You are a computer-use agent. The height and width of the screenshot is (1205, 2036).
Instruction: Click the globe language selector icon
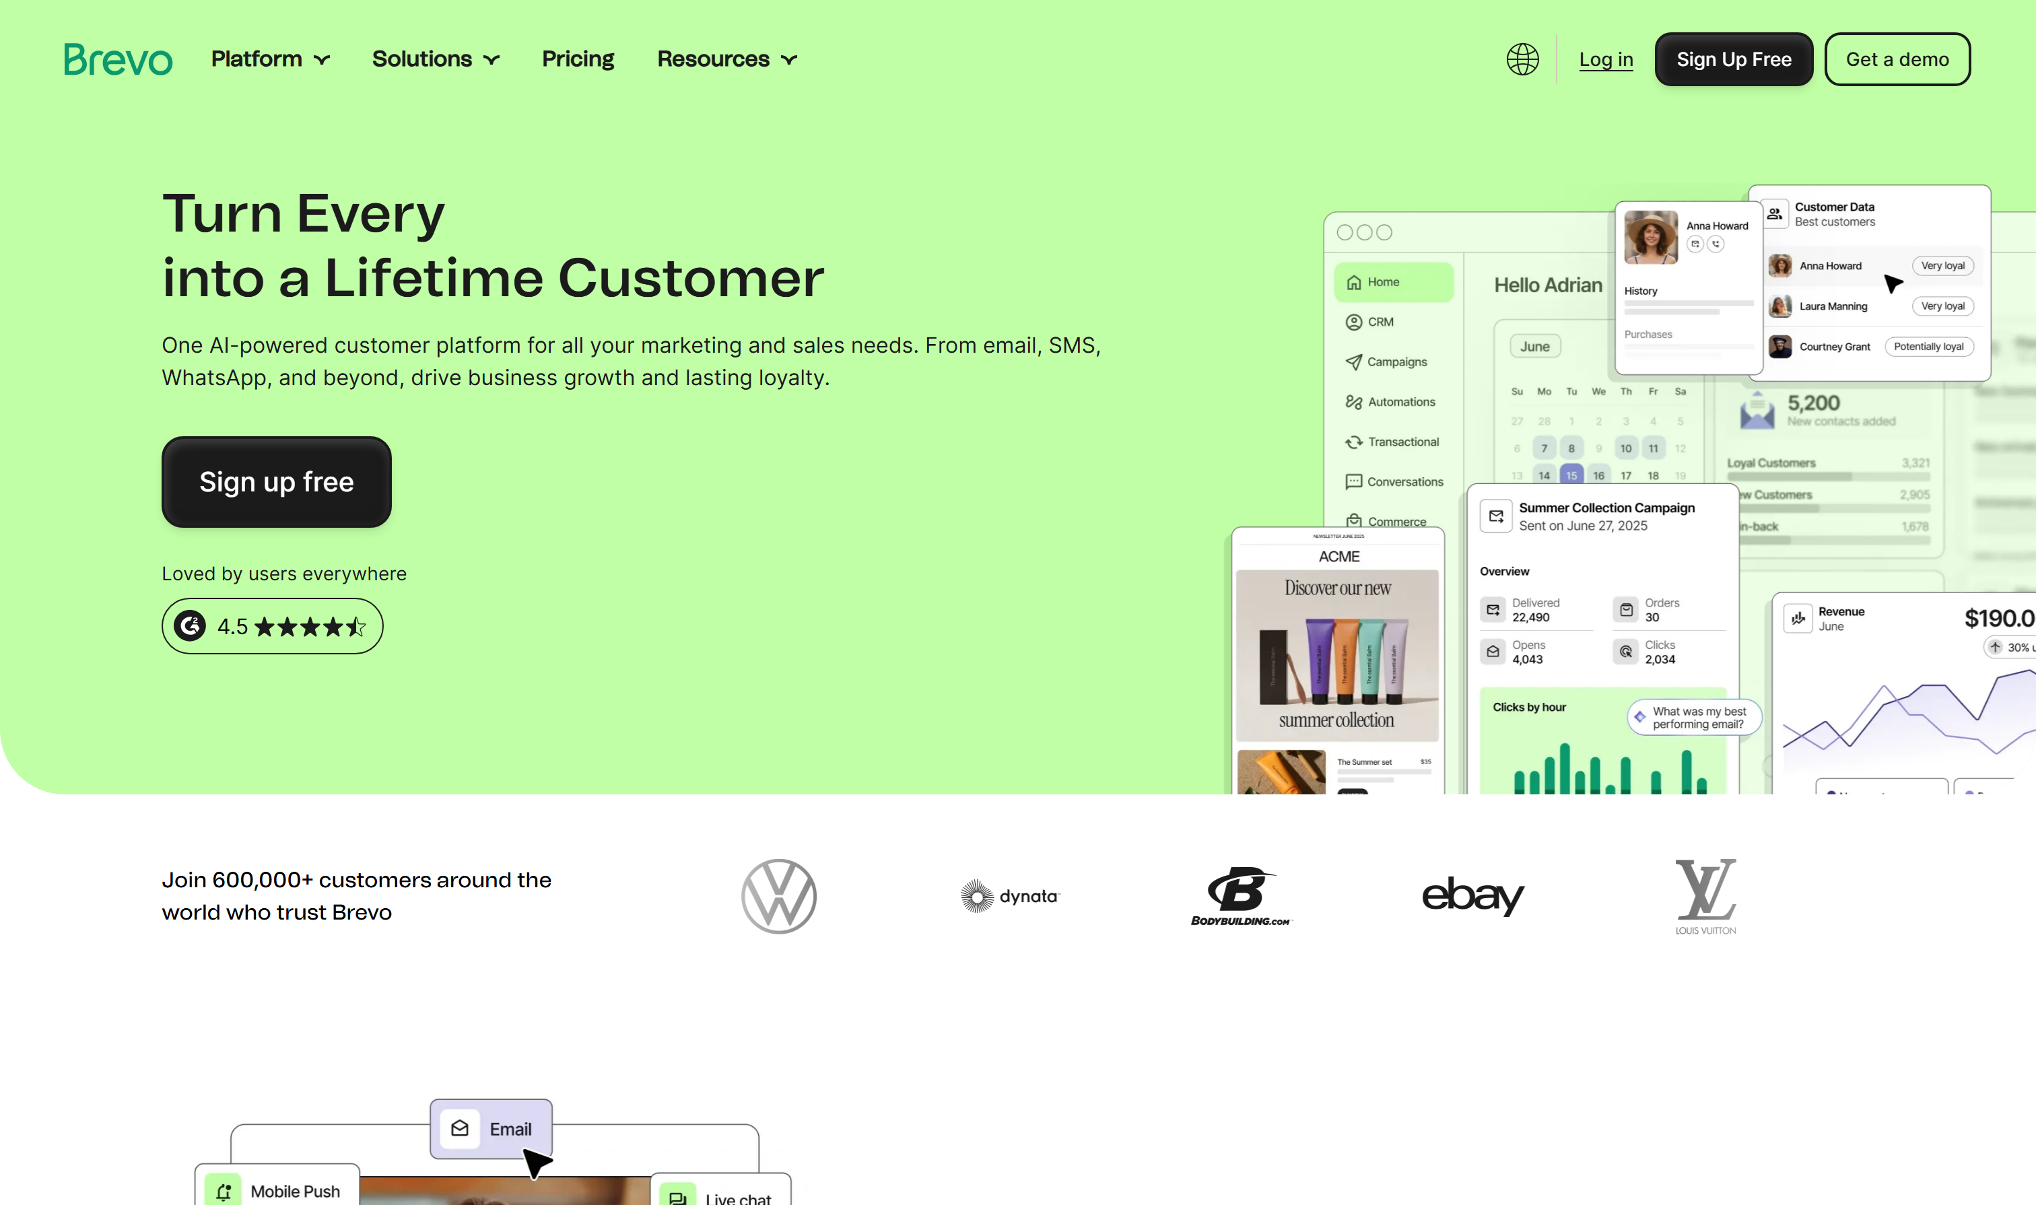(1522, 59)
